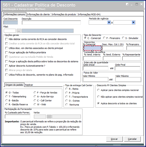Click the Filial lookup ellipsis button
This screenshot has height=147, width=146.
(x=19, y=31)
